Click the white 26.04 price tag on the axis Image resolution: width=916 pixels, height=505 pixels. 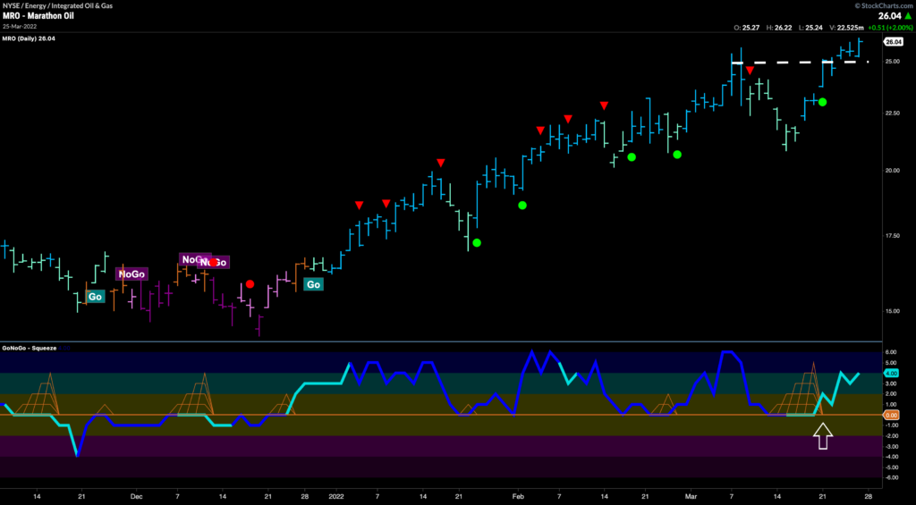tap(894, 42)
